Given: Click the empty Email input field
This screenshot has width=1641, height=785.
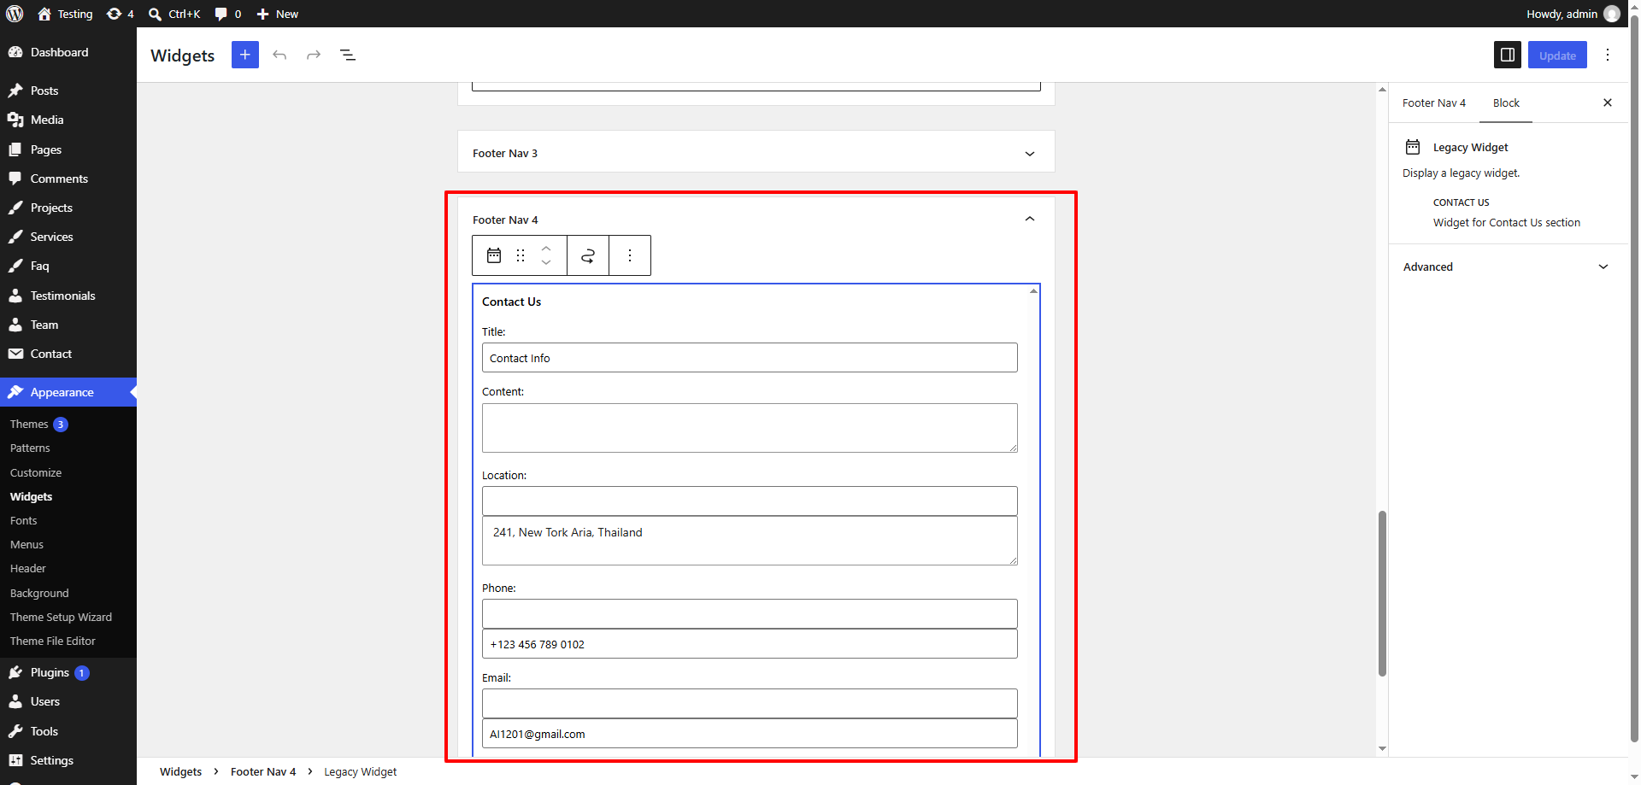Looking at the screenshot, I should pyautogui.click(x=750, y=703).
